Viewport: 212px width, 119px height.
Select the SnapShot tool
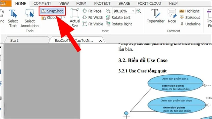coord(52,11)
